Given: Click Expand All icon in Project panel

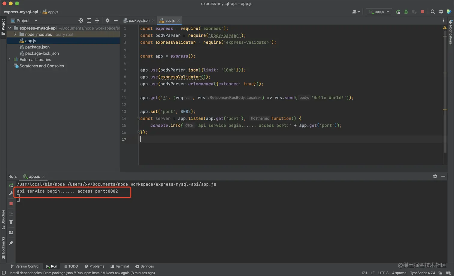Looking at the screenshot, I should pyautogui.click(x=89, y=20).
